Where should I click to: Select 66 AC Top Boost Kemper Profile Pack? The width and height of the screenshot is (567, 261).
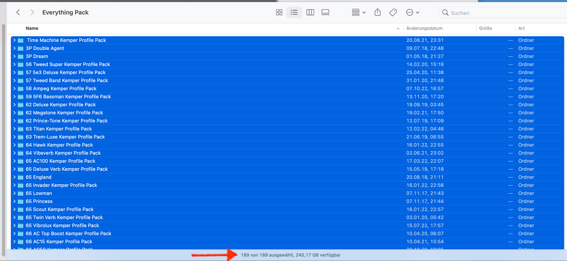pyautogui.click(x=287, y=234)
